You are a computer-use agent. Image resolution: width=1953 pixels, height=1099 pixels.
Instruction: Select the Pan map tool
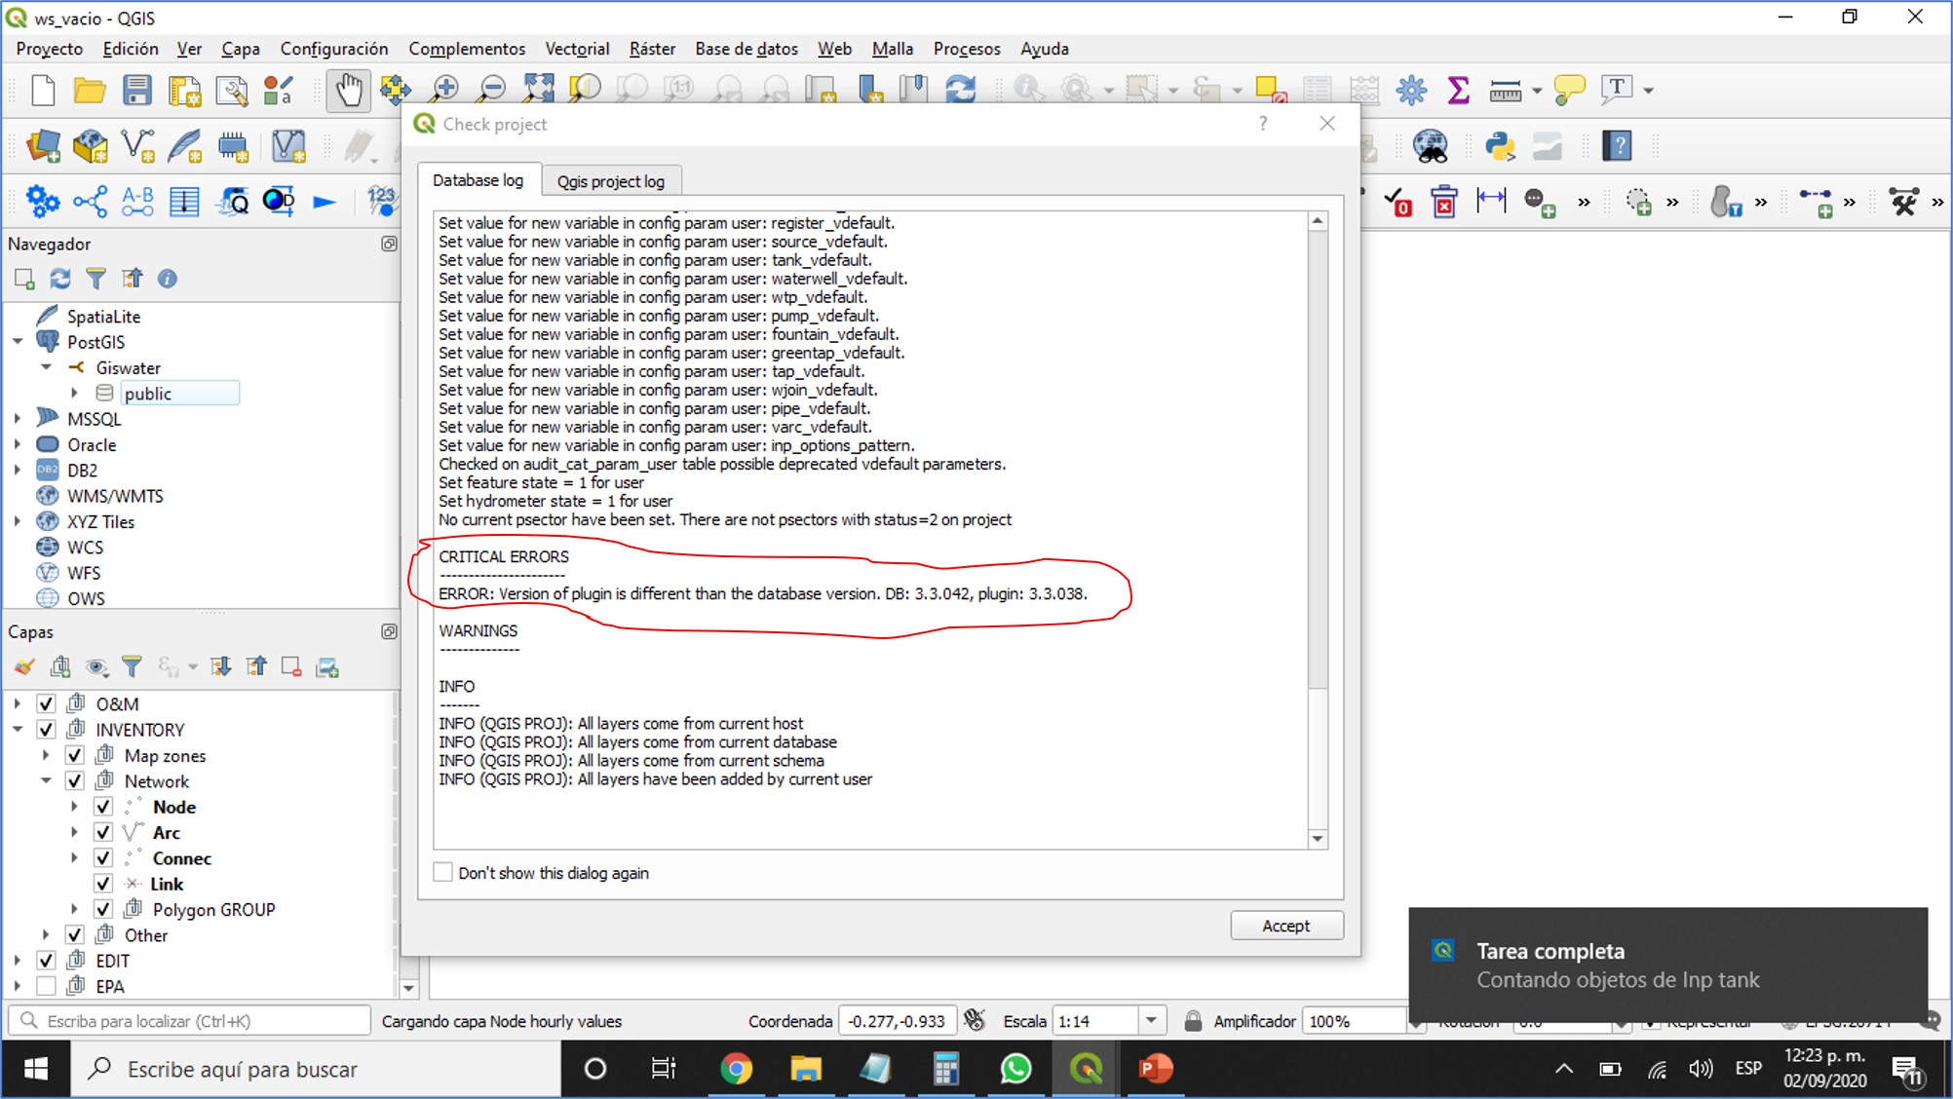tap(348, 90)
